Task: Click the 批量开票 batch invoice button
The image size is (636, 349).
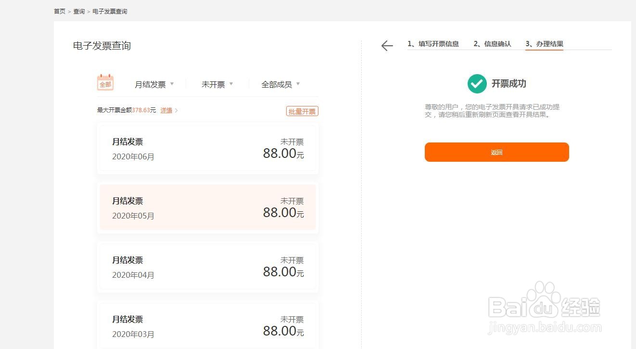Action: [302, 111]
